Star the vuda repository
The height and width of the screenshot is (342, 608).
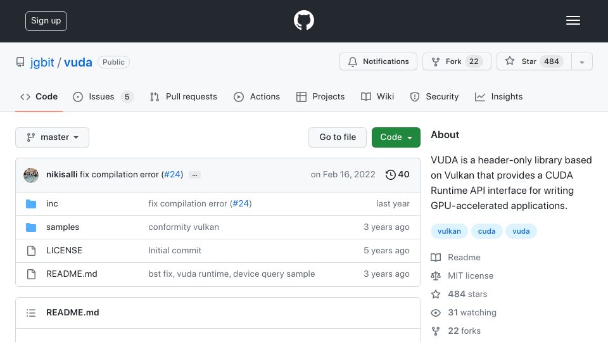click(534, 61)
